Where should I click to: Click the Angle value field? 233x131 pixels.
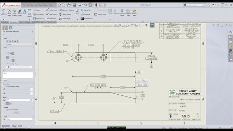(18, 100)
